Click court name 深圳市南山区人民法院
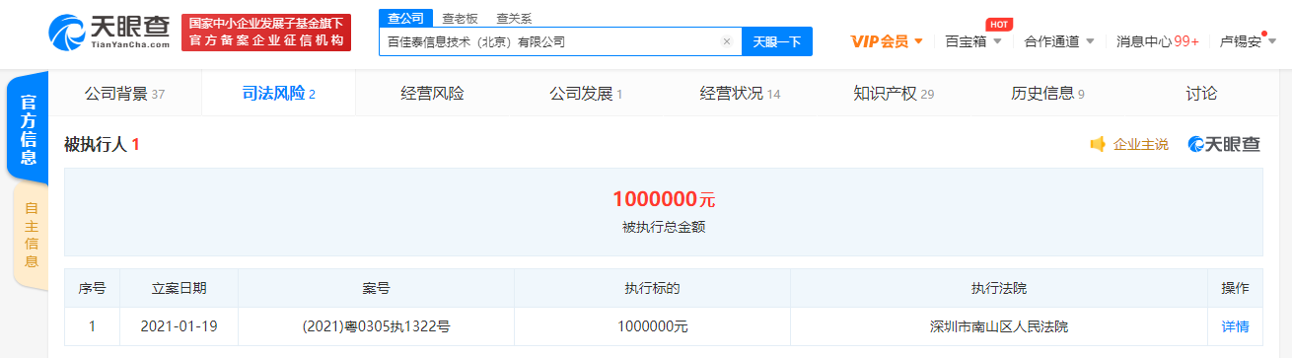The image size is (1292, 358). (998, 326)
